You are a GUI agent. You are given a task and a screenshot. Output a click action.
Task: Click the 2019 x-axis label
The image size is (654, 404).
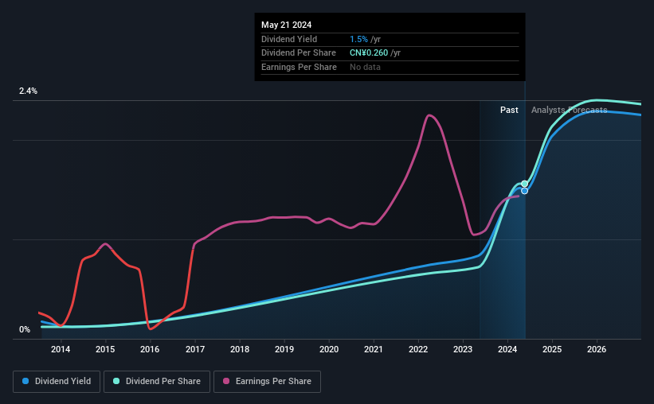pos(284,349)
